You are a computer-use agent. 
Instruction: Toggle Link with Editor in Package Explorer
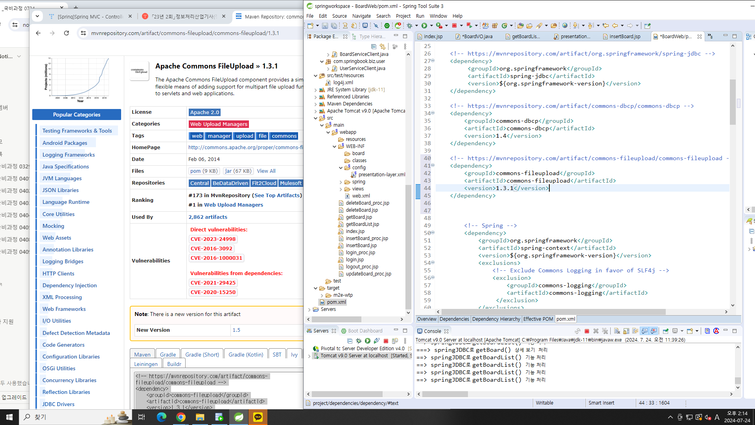[383, 46]
